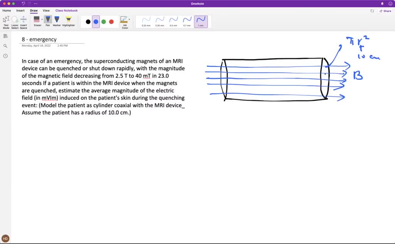Open recent notes clock icon
This screenshot has width=395, height=244.
tap(5, 56)
